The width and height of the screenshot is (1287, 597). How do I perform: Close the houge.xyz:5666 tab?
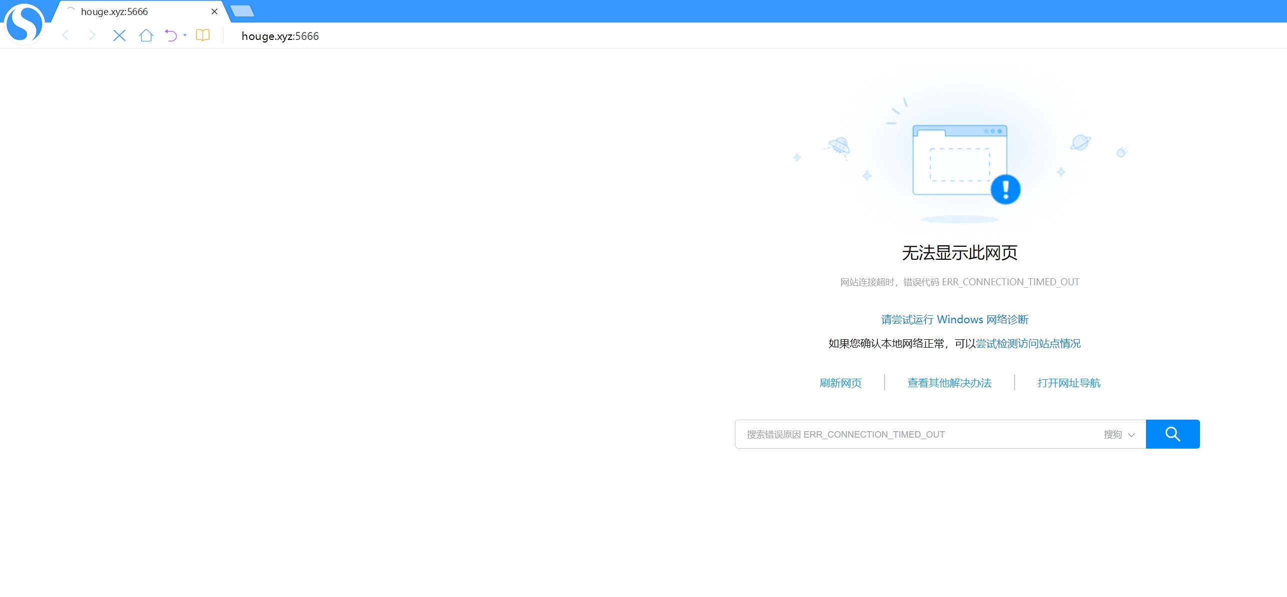tap(214, 11)
